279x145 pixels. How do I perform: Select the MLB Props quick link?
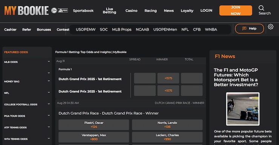point(122,29)
